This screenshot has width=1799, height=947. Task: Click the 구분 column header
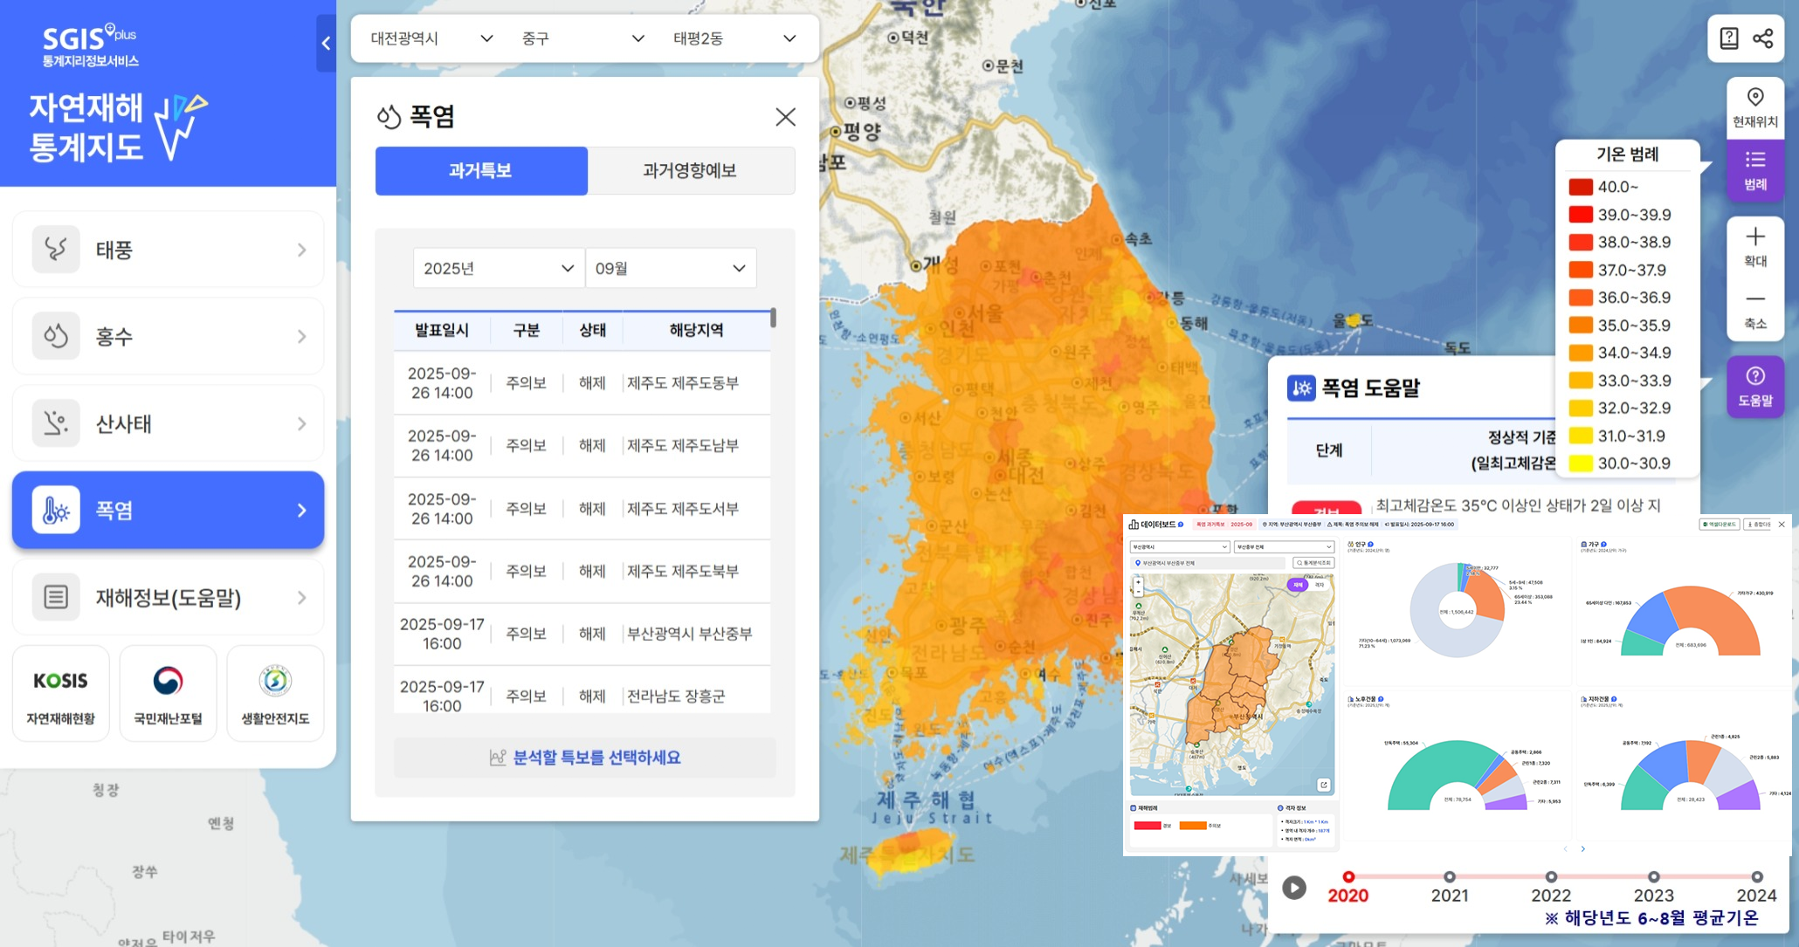[x=526, y=330]
